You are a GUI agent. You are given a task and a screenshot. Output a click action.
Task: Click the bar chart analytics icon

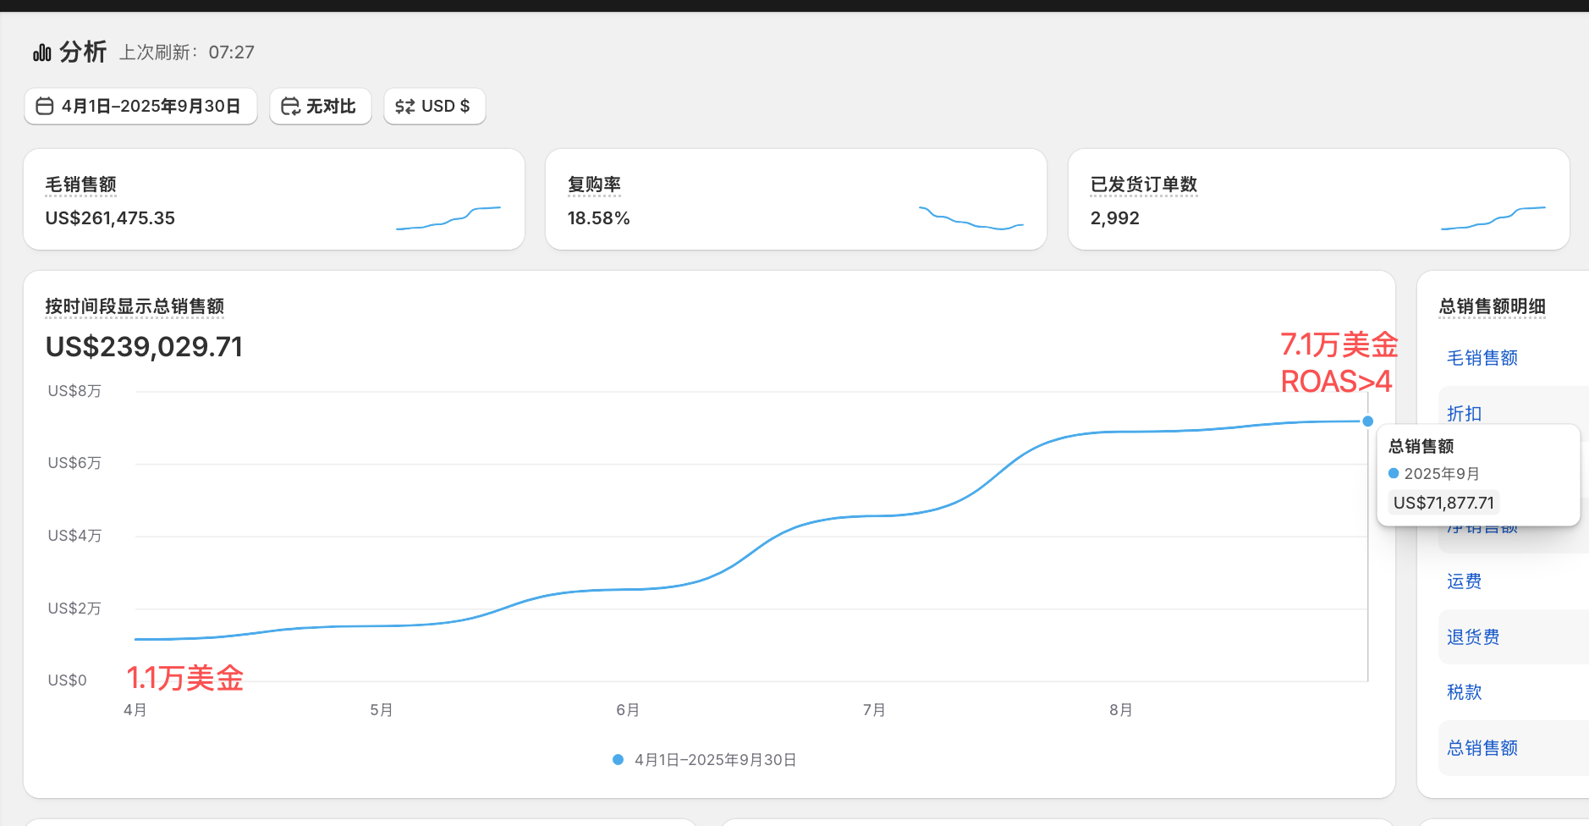tap(41, 52)
